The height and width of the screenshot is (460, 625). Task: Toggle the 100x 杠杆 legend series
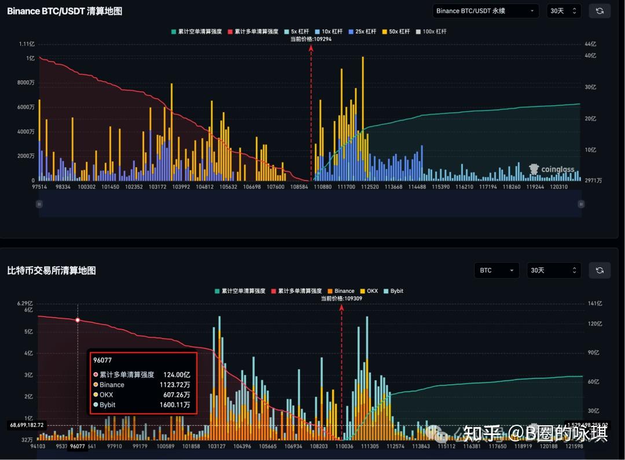(x=431, y=31)
